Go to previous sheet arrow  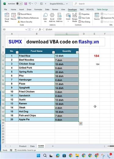(5, 146)
